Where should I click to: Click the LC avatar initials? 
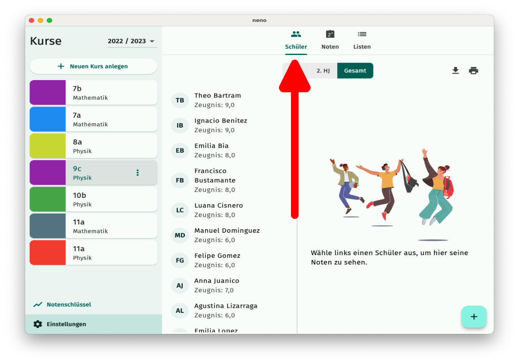click(x=180, y=210)
